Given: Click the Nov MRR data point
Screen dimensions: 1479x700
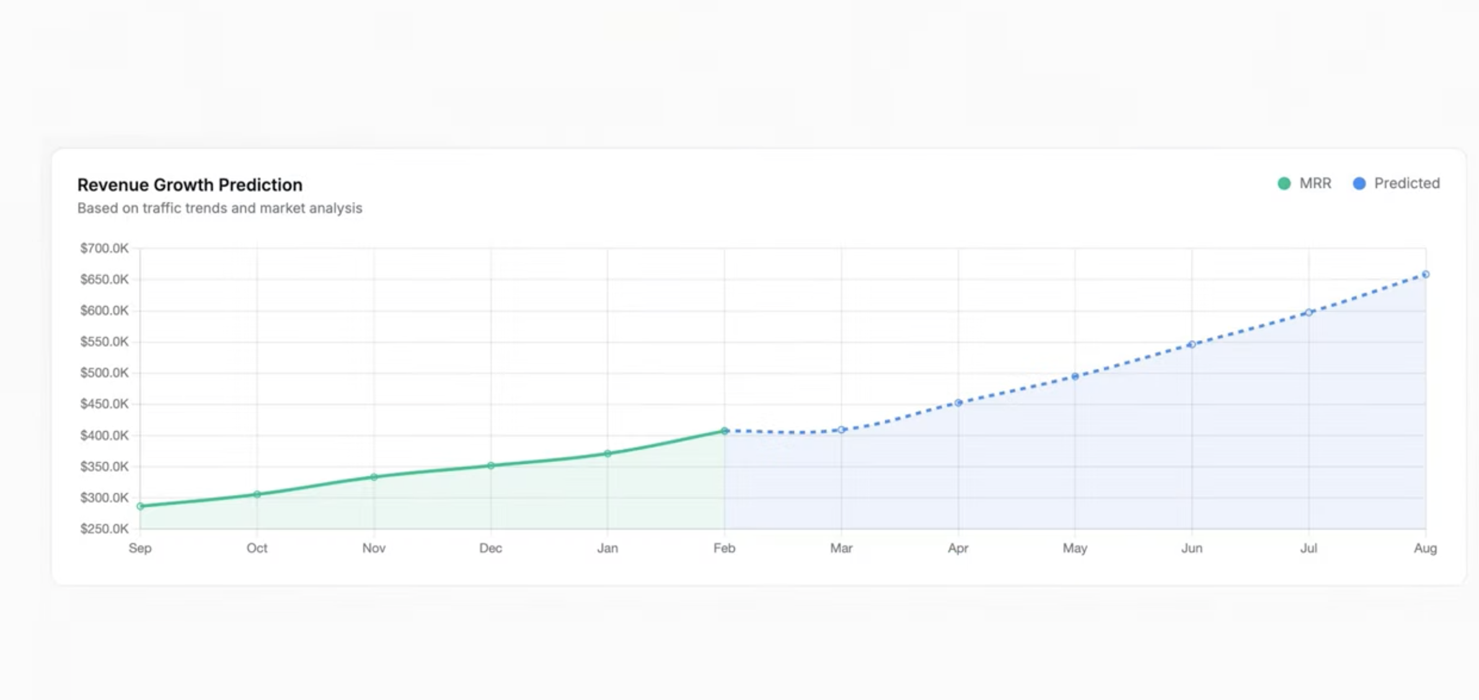Looking at the screenshot, I should (374, 477).
